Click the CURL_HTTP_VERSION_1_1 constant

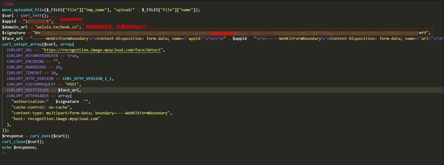click(x=88, y=79)
